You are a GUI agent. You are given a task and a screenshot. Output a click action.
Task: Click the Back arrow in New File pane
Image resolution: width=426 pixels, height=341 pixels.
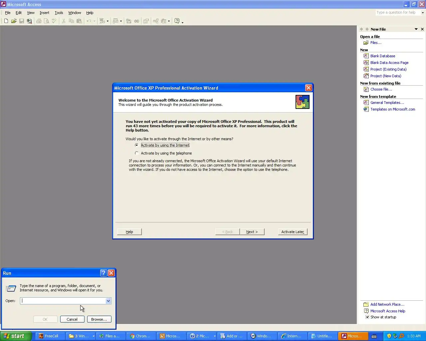[361, 29]
